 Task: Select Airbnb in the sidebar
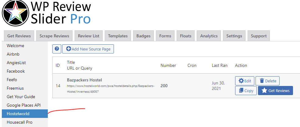(25, 54)
